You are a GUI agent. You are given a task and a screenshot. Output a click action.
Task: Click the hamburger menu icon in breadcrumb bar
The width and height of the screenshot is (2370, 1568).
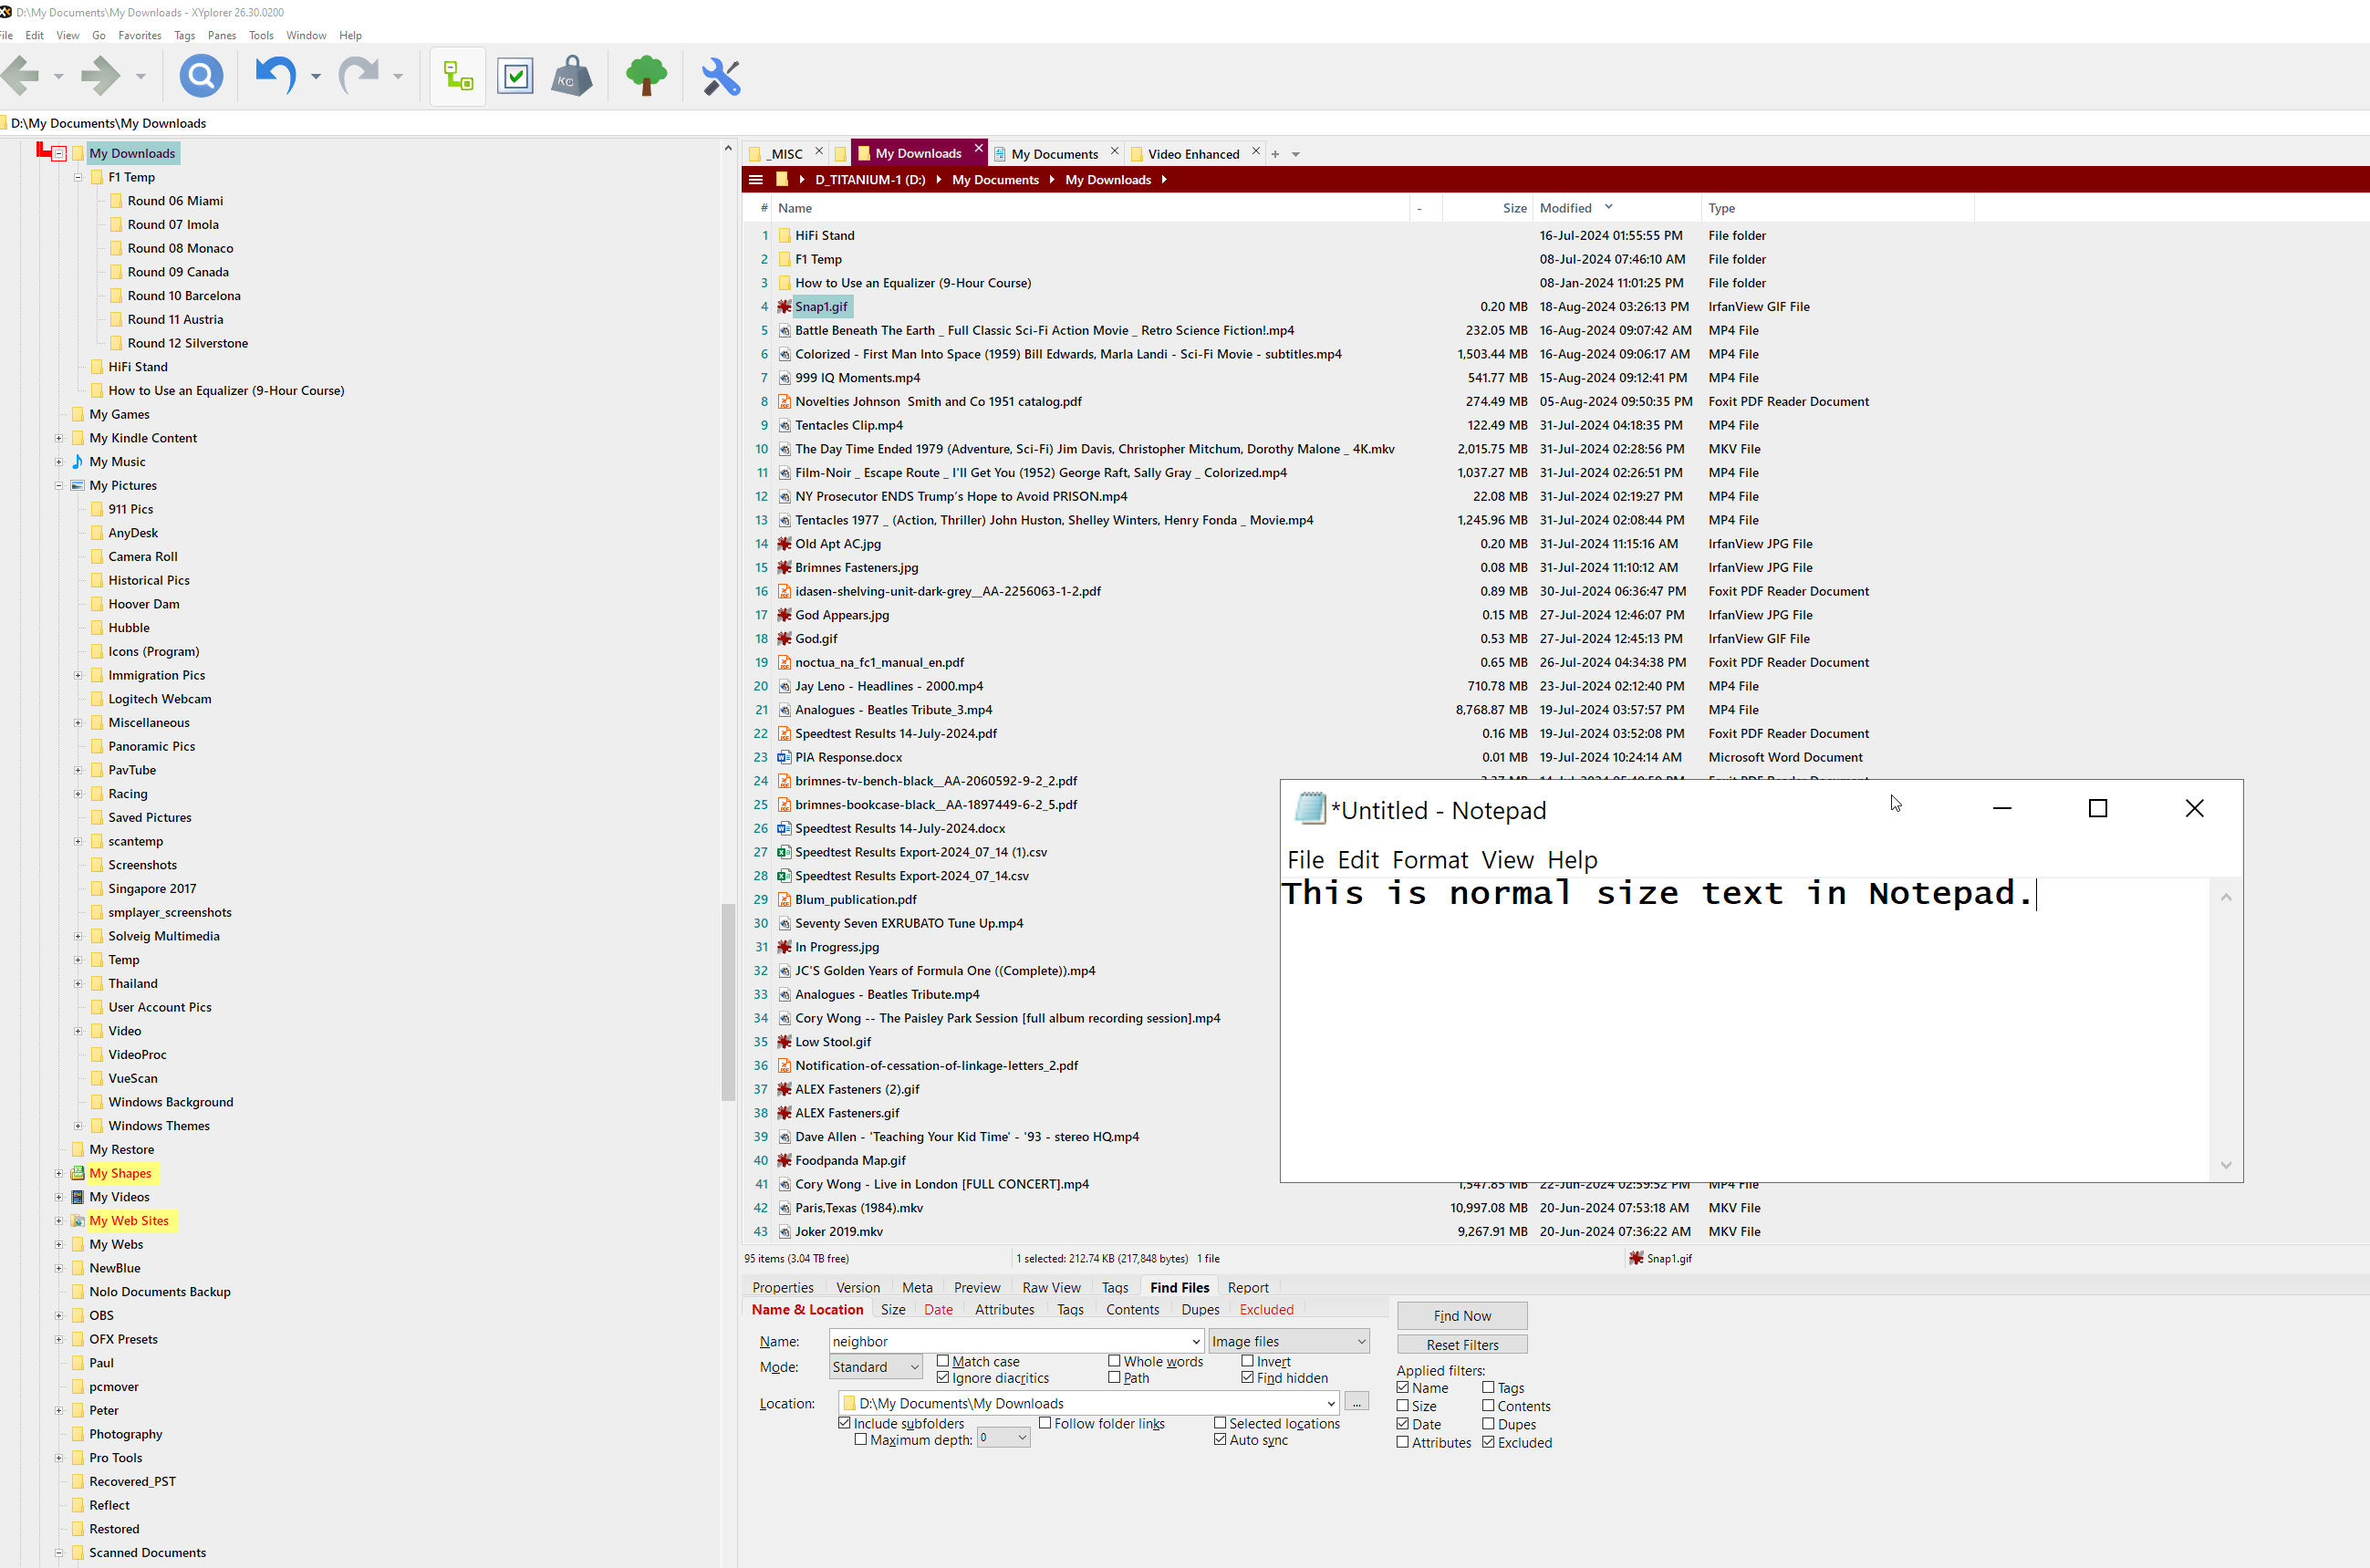tap(756, 180)
